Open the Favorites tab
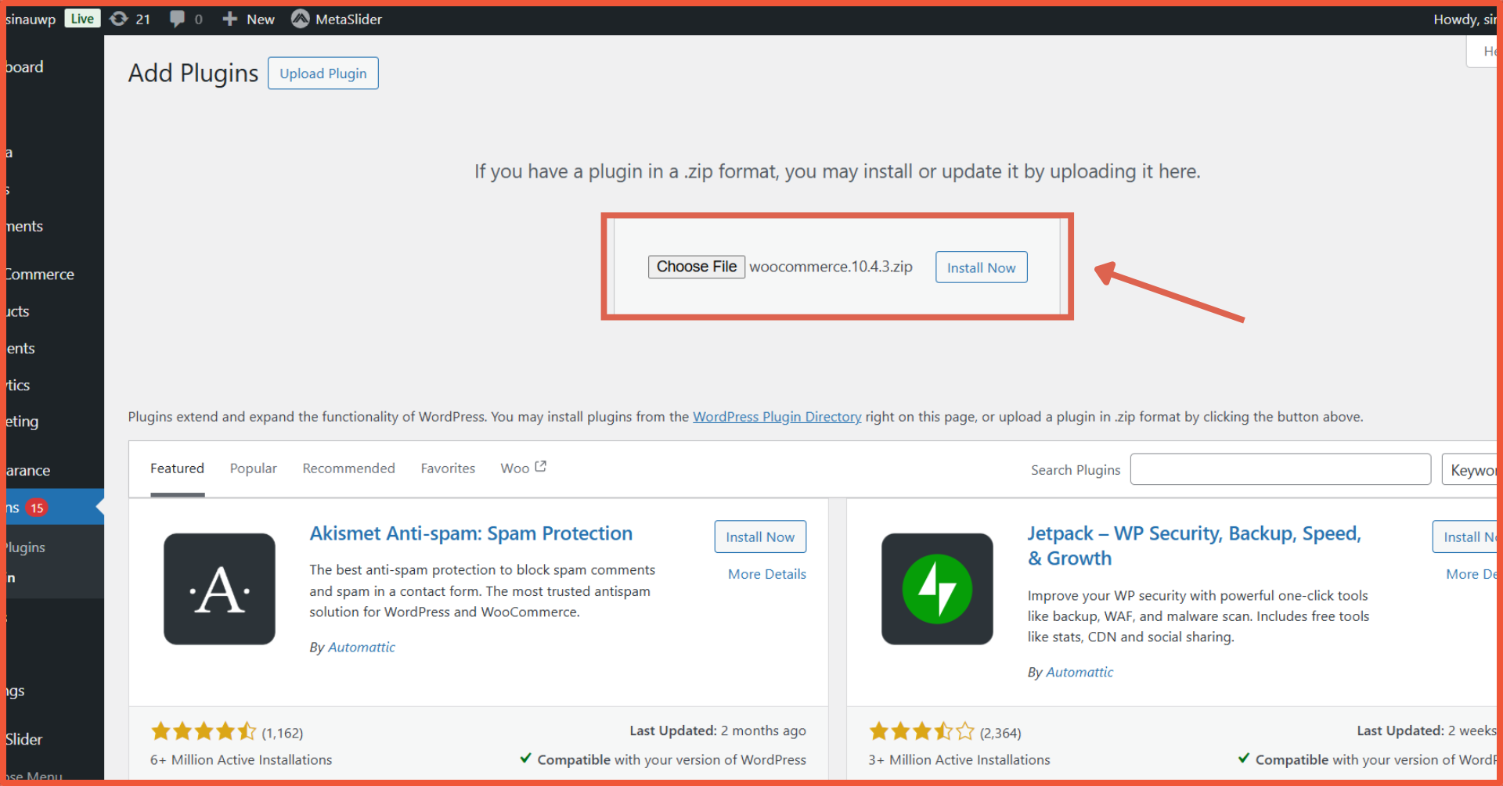 click(448, 468)
